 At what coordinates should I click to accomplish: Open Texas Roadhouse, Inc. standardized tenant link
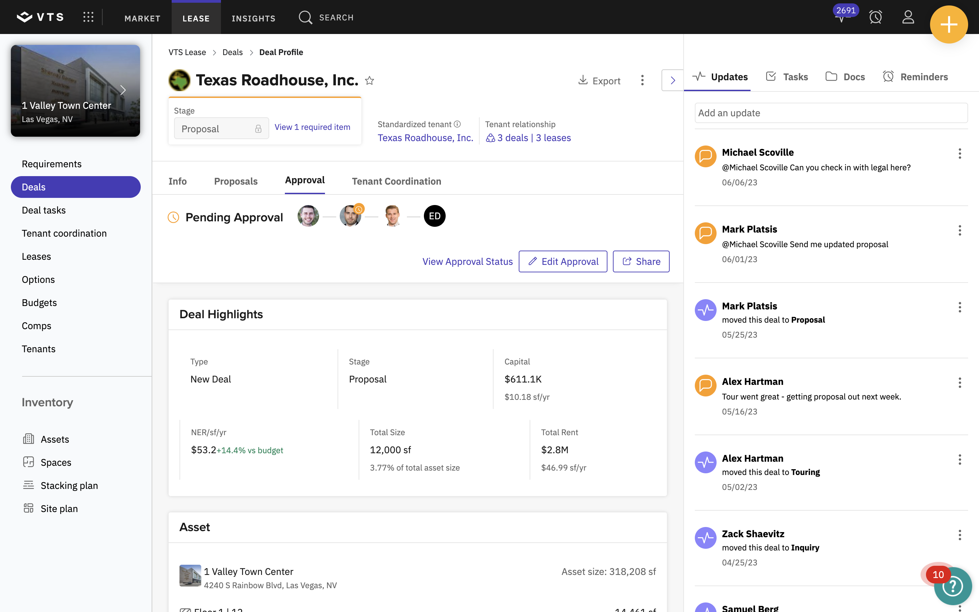pyautogui.click(x=425, y=138)
